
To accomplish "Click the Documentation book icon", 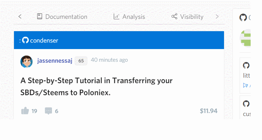I will point(40,16).
